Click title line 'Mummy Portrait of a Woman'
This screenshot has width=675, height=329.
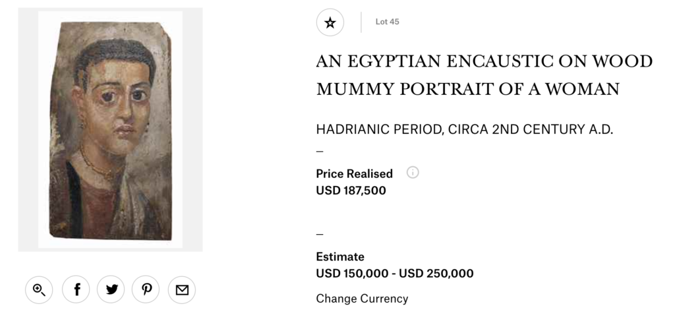pyautogui.click(x=467, y=89)
